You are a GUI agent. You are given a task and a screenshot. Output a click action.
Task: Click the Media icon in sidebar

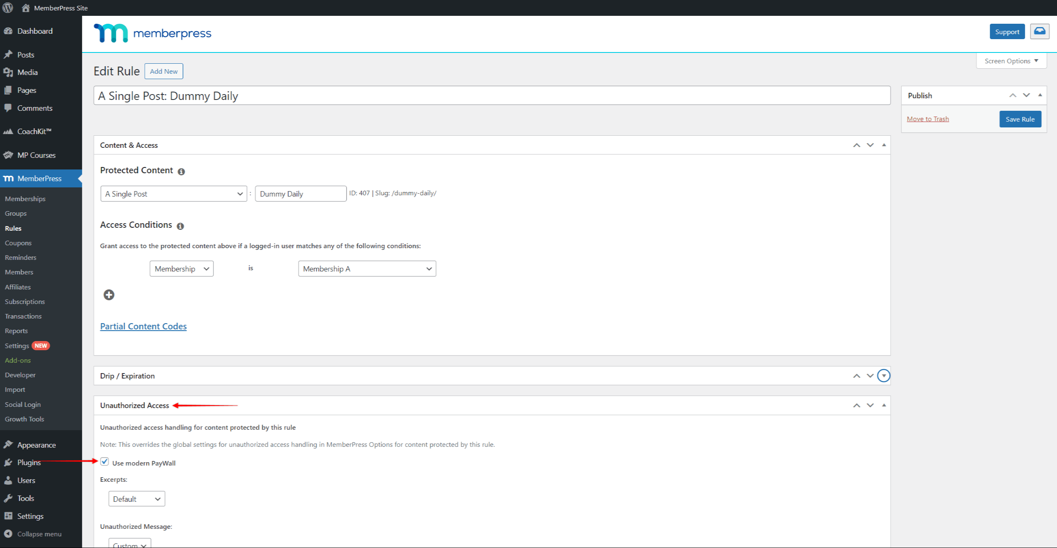[8, 72]
